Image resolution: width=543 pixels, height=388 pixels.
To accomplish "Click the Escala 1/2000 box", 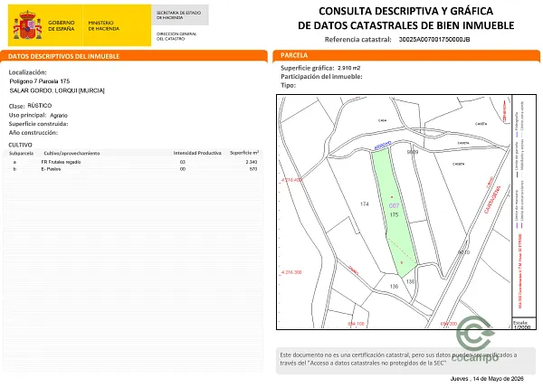I will [x=522, y=325].
